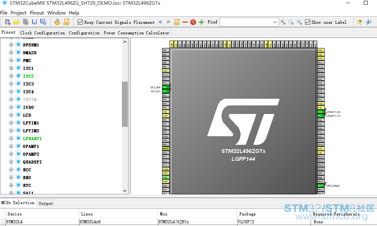
Task: Click the peripheral tree scrollbar thumb
Action: [125, 104]
